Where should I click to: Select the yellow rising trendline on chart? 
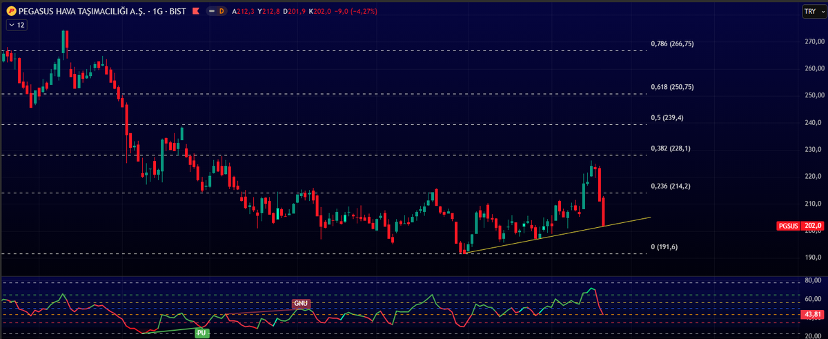[x=559, y=235]
